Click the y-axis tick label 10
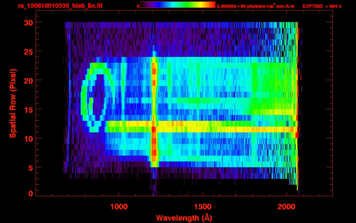This screenshot has width=356, height=223. (x=28, y=139)
